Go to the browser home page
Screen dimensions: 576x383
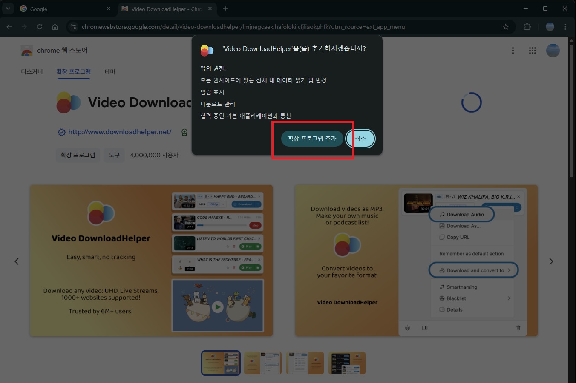click(x=55, y=27)
